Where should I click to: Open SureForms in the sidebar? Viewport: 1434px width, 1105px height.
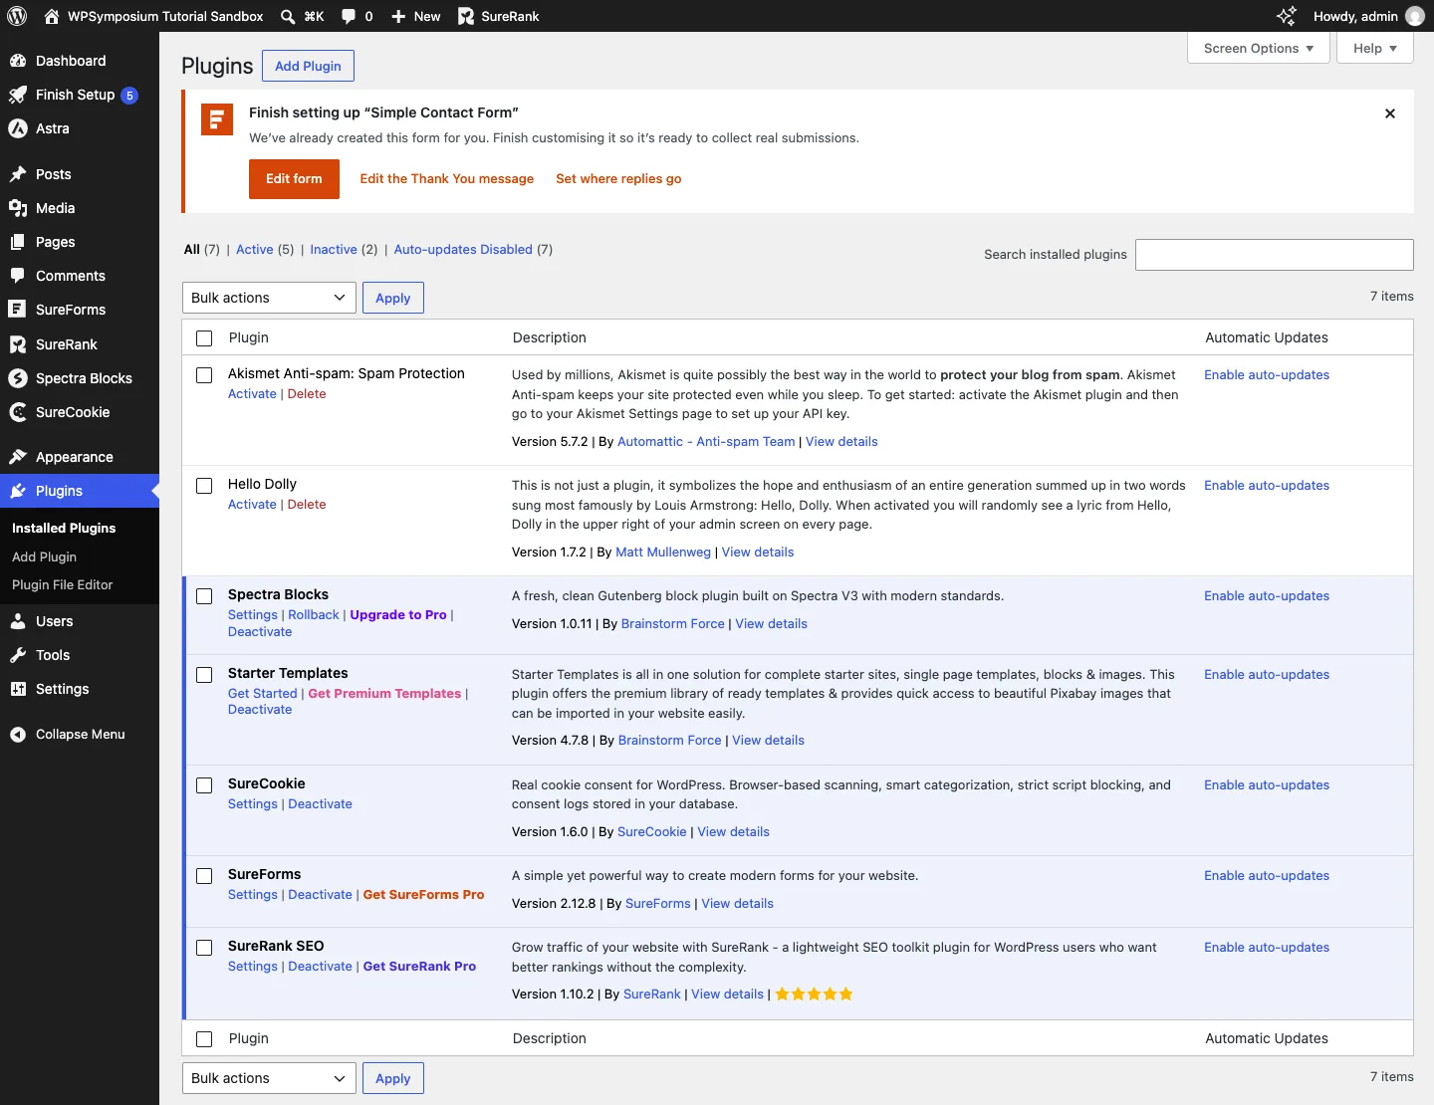(80, 310)
